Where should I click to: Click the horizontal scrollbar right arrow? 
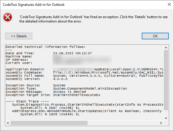tap(161, 123)
